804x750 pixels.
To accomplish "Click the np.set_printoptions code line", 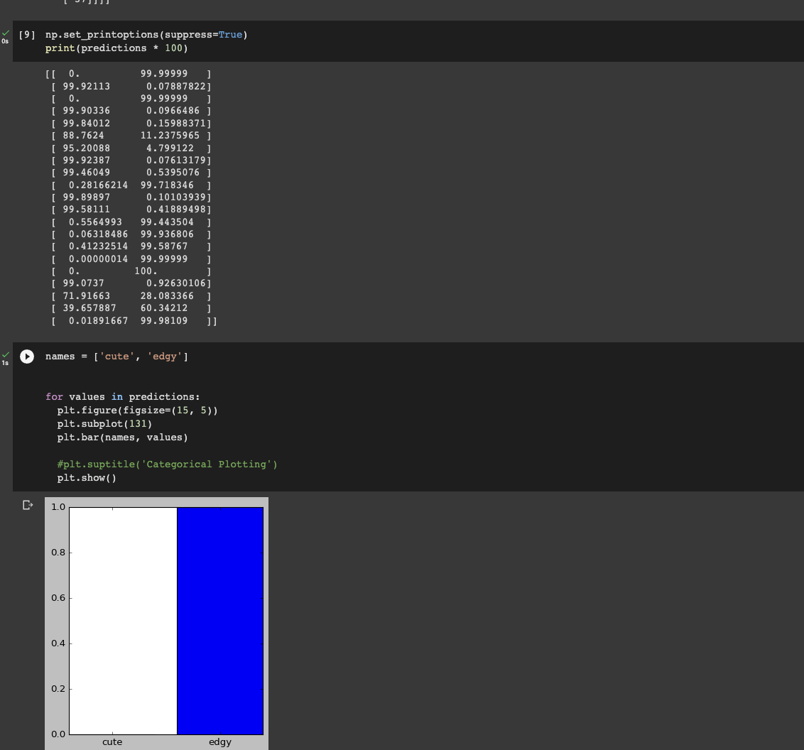I will (146, 35).
